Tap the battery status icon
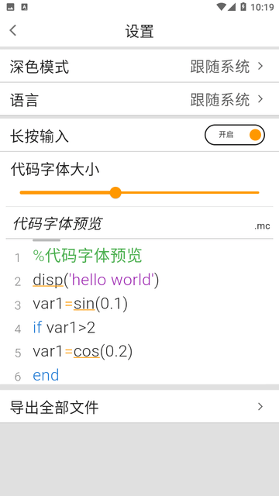Image resolution: width=279 pixels, height=496 pixels. tap(243, 7)
